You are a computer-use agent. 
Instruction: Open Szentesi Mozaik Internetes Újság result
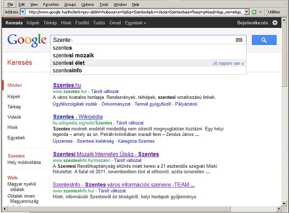click(106, 154)
